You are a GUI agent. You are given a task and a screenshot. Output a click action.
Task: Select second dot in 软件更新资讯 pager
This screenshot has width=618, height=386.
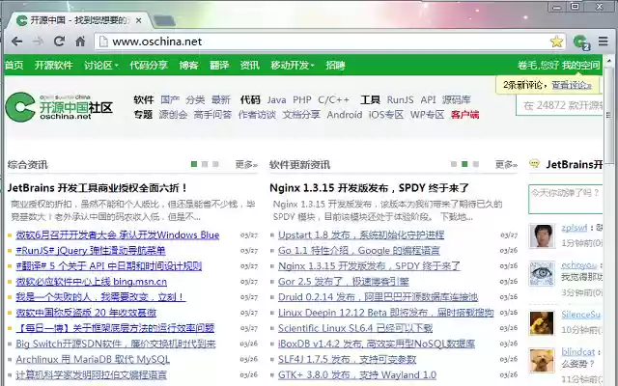point(465,164)
